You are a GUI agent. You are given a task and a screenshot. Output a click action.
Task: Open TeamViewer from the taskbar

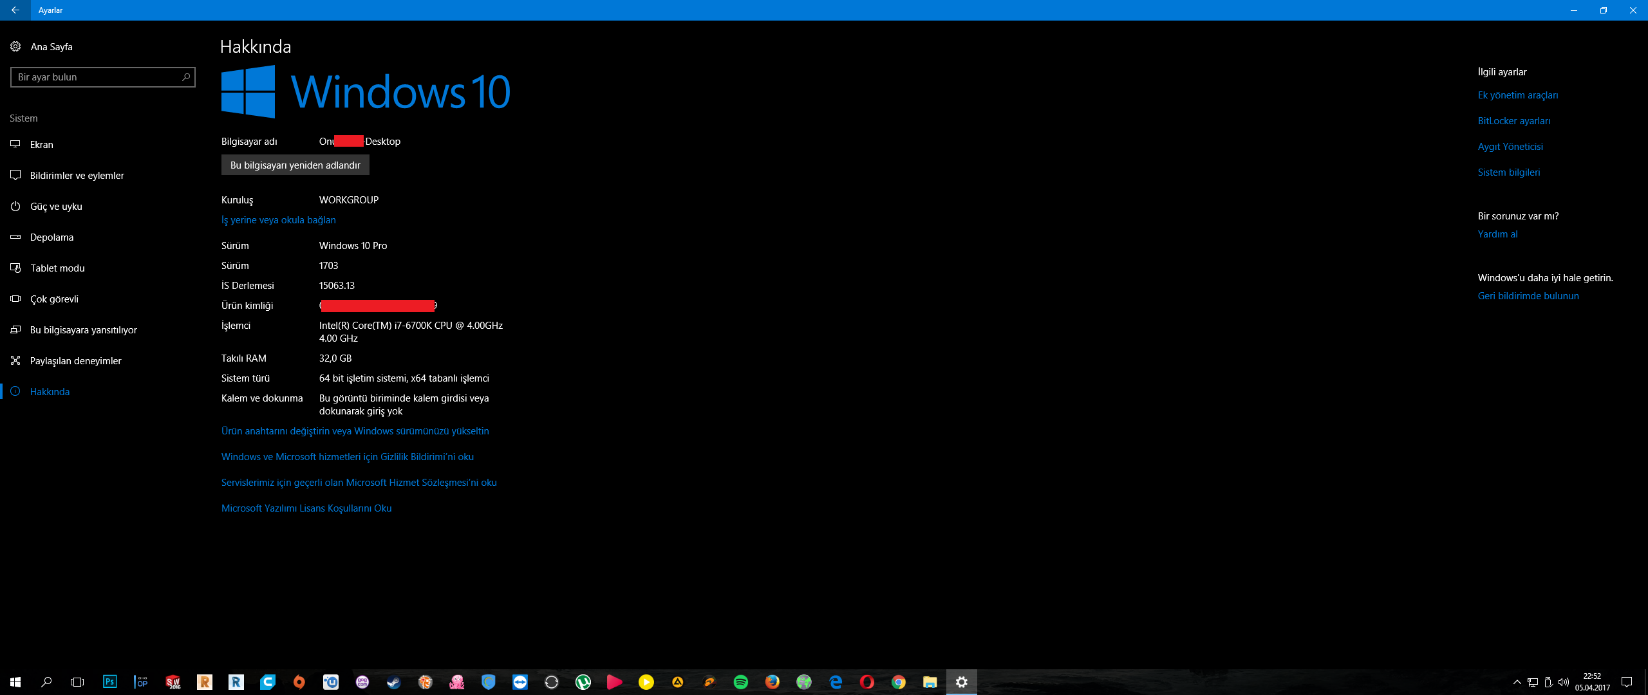(x=520, y=682)
